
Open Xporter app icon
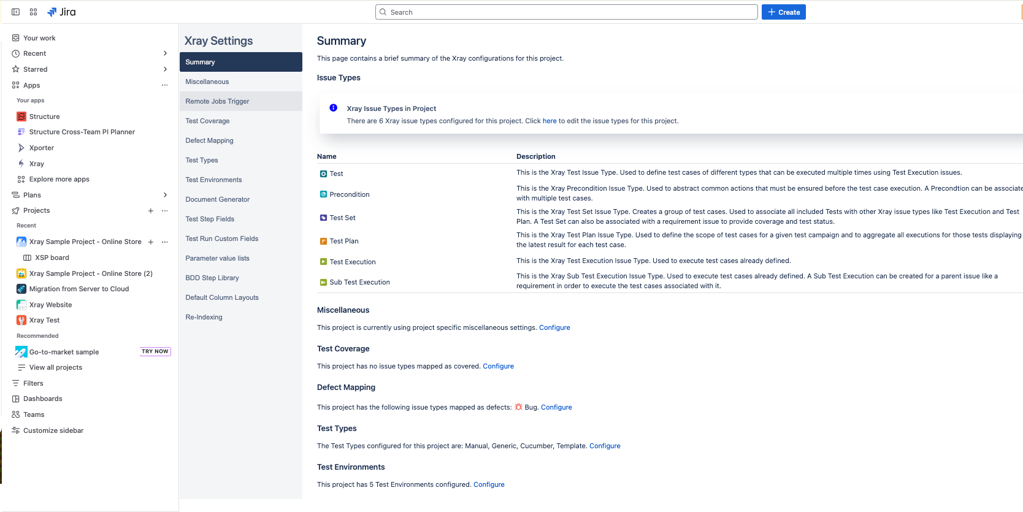pyautogui.click(x=21, y=148)
